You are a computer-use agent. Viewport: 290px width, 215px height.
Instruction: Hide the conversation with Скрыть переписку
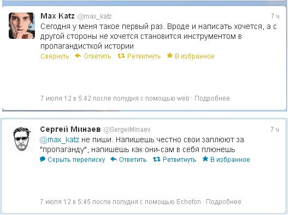click(x=76, y=160)
